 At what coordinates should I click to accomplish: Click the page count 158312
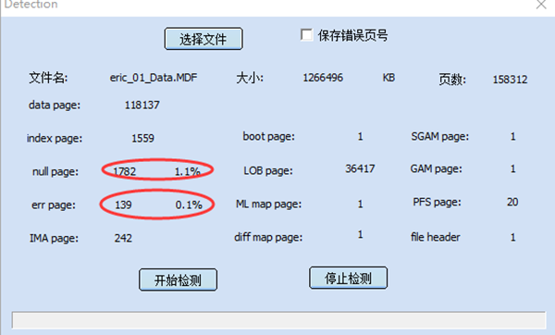click(510, 80)
